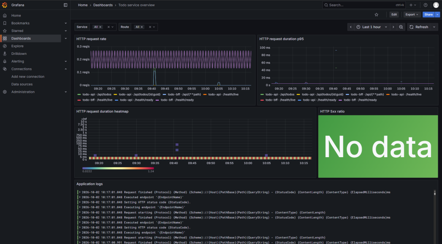The height and width of the screenshot is (244, 442).
Task: Mark dashboard as favorite with star icon
Action: 376,15
